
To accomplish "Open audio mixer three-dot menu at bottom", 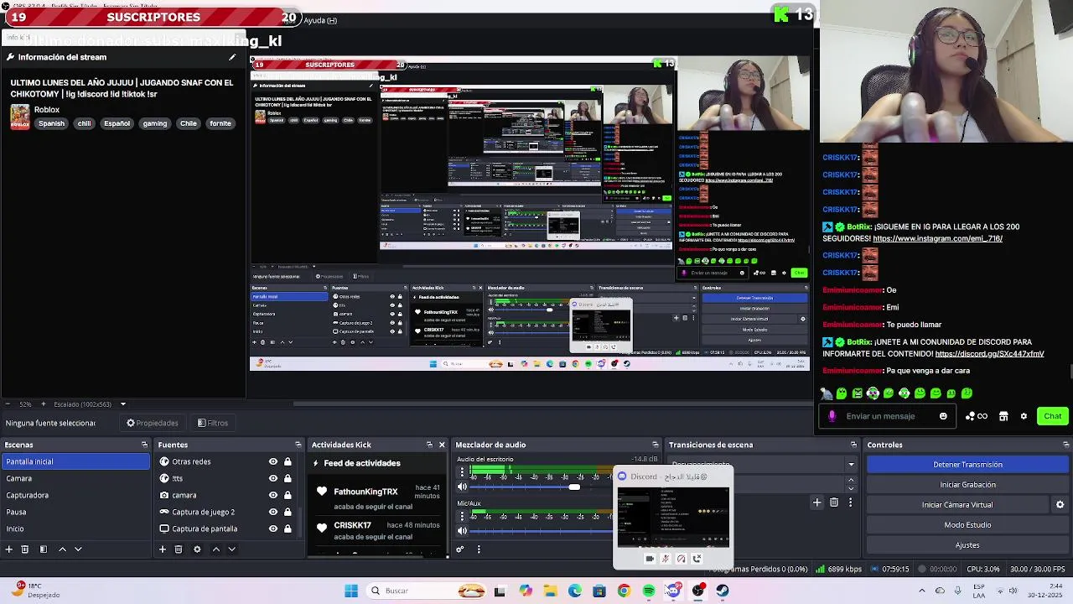I will 479,549.
